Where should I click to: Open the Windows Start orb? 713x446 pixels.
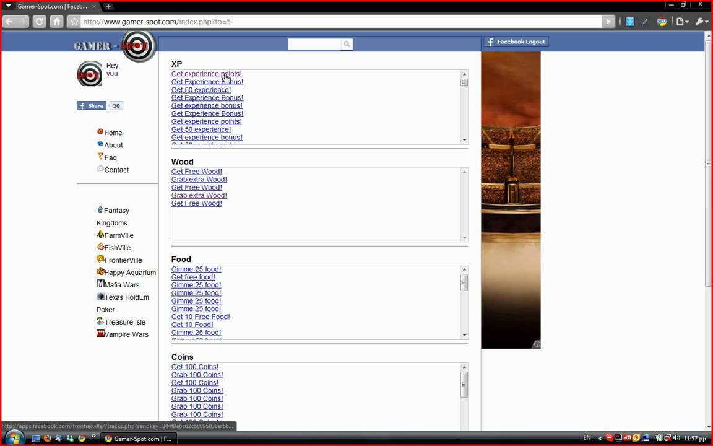point(14,438)
